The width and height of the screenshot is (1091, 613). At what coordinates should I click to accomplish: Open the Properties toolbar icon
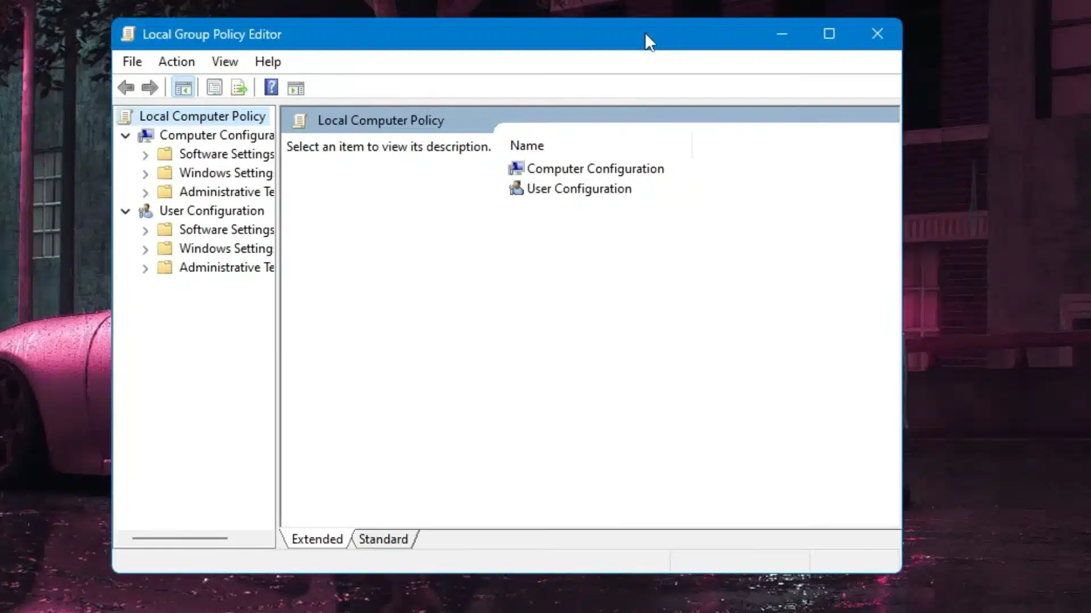tap(214, 88)
